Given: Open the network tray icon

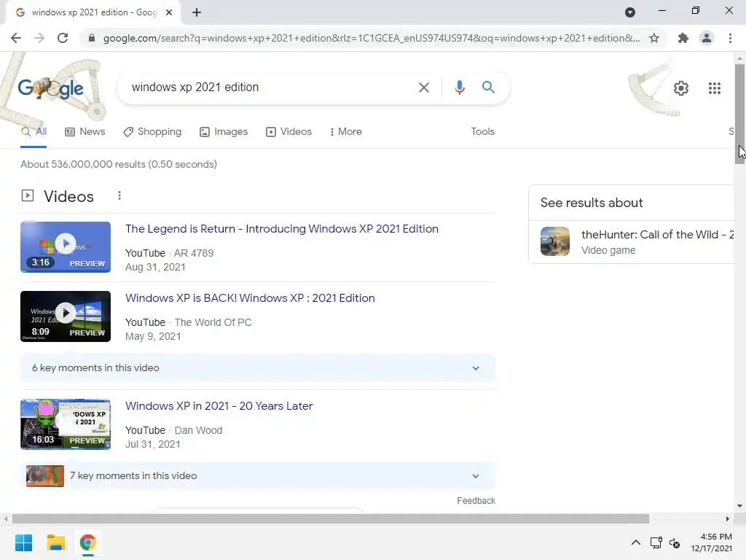Looking at the screenshot, I should 656,542.
